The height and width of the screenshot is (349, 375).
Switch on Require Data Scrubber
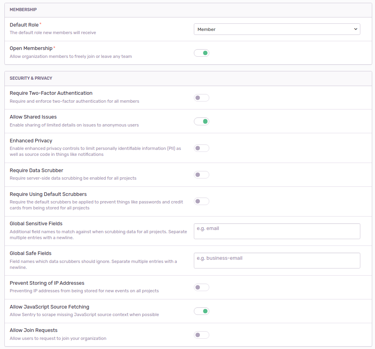point(201,175)
